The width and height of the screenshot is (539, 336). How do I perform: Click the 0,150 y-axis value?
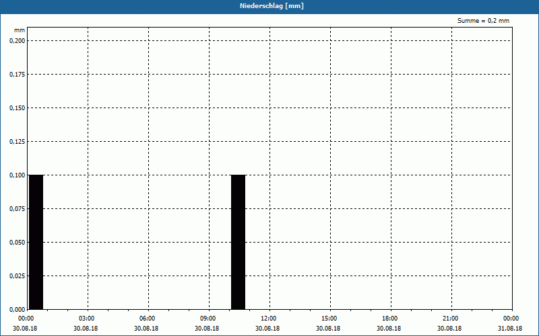click(18, 108)
